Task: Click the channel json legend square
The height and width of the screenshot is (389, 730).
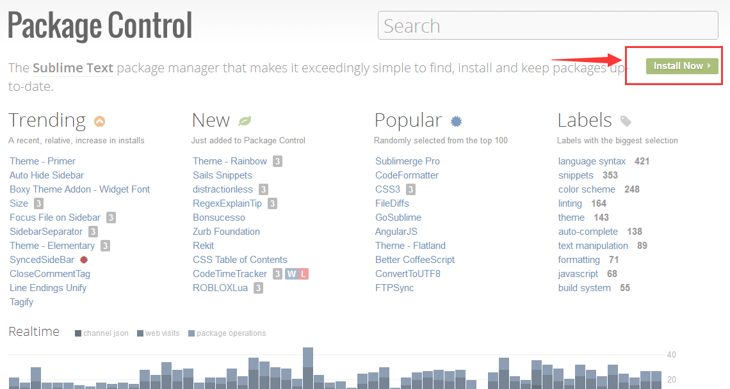Action: click(78, 333)
